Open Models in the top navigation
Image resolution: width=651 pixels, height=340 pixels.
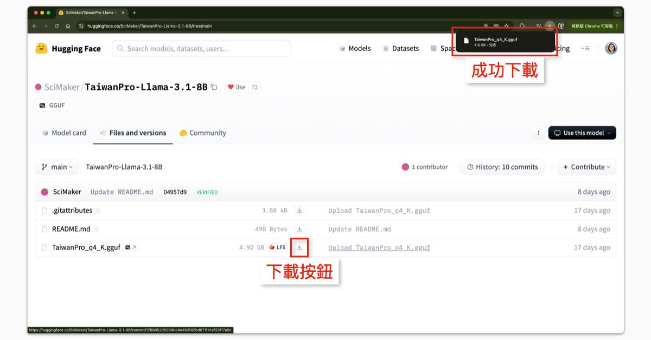pyautogui.click(x=355, y=48)
